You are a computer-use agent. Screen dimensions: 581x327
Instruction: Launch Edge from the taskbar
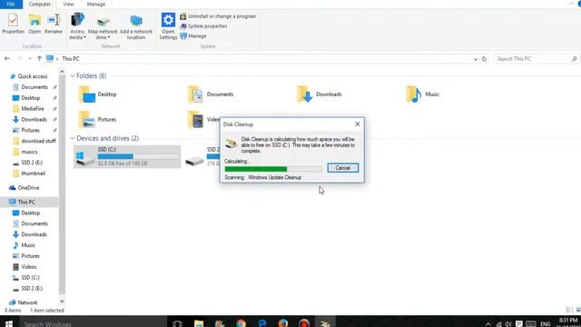262,323
